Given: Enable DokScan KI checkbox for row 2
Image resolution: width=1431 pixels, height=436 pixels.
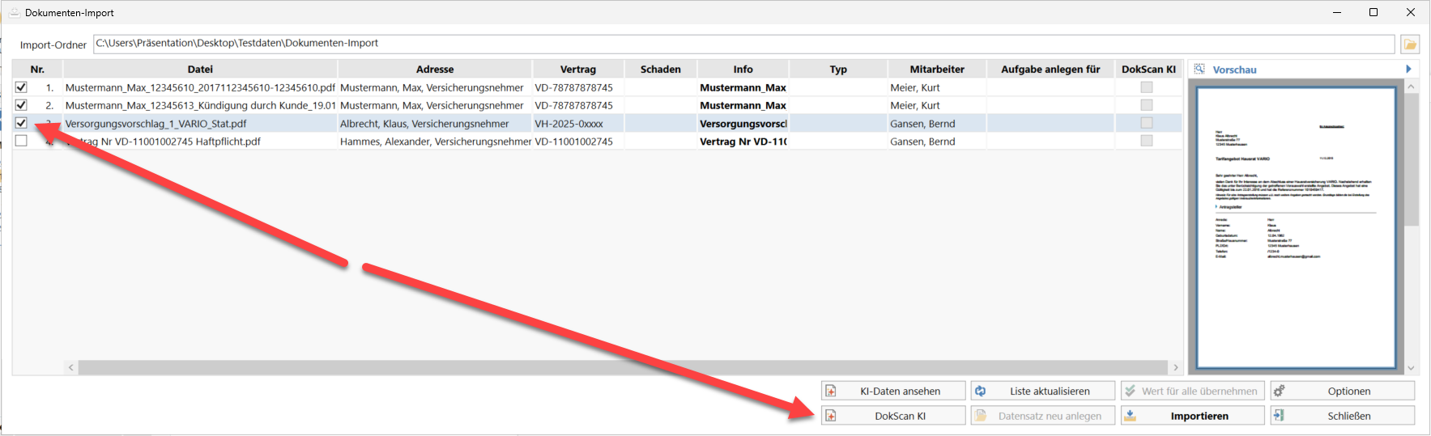Looking at the screenshot, I should click(x=1146, y=105).
